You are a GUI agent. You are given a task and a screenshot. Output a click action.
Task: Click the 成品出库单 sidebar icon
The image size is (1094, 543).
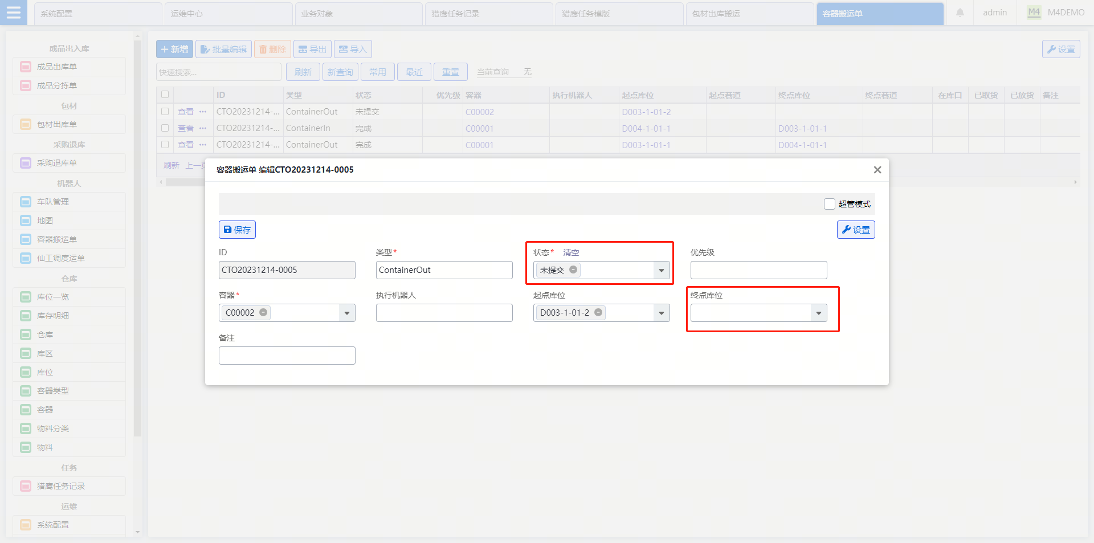coord(26,67)
